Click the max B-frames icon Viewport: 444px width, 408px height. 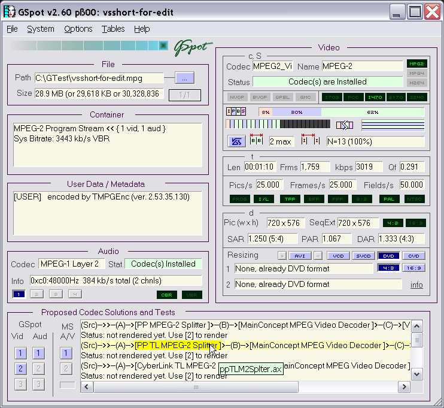pos(256,141)
